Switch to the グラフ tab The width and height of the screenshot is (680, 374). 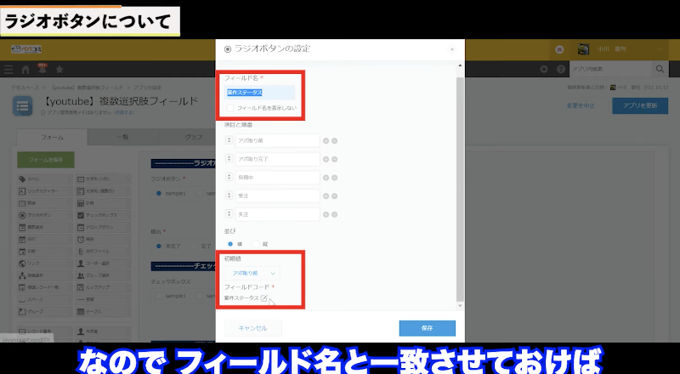pos(193,138)
